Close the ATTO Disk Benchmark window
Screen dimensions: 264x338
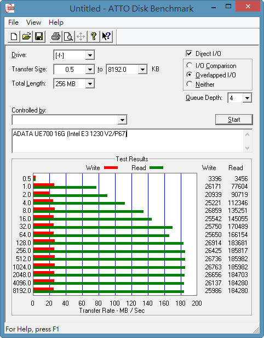[248, 7]
